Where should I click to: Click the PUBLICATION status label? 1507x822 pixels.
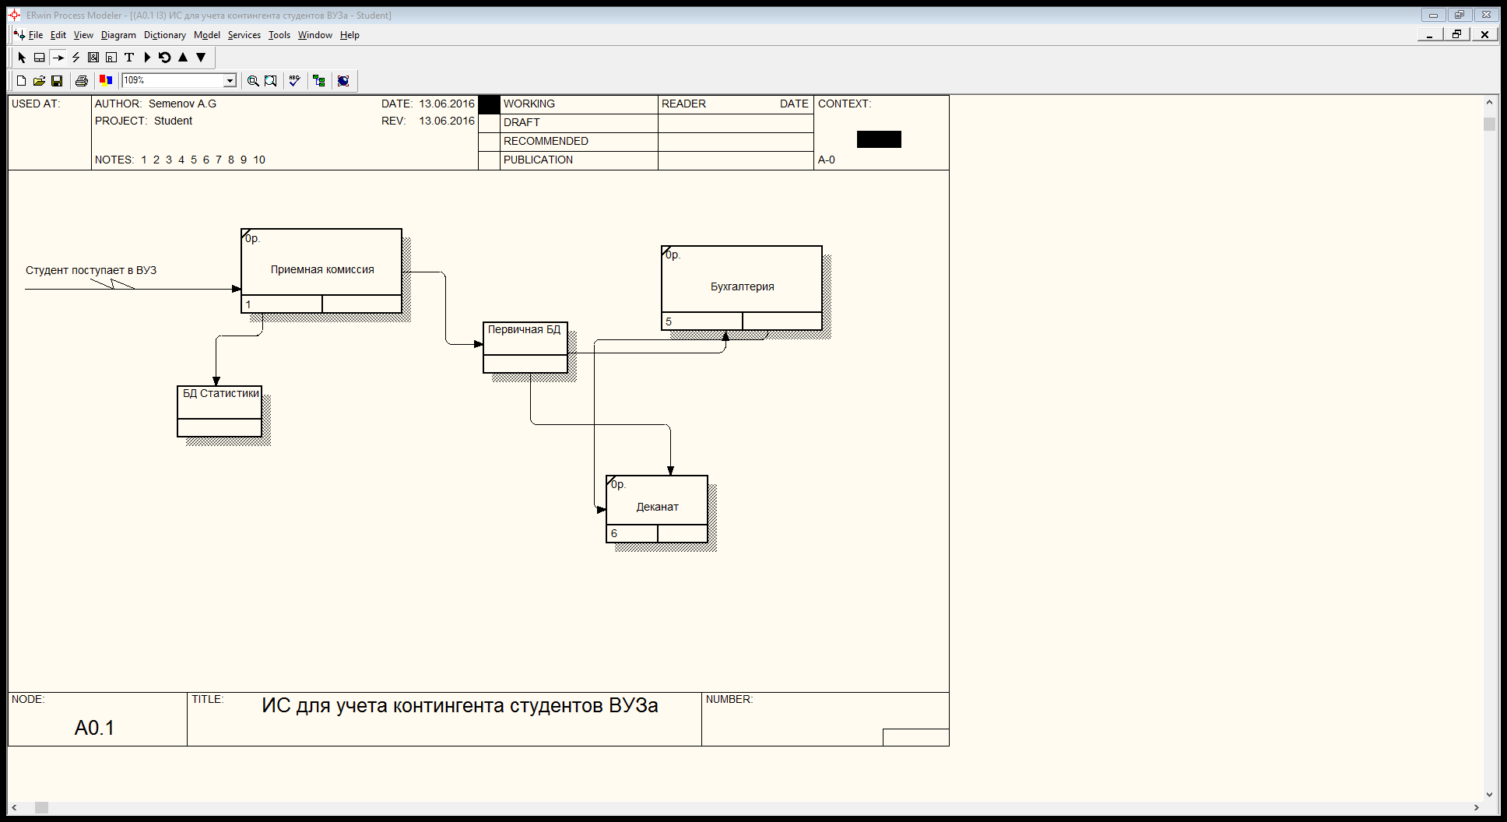coord(538,160)
